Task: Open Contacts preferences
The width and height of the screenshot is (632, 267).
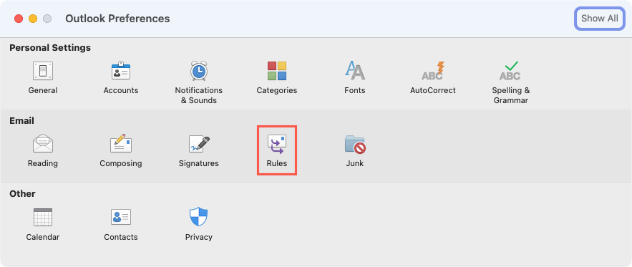Action: point(121,225)
